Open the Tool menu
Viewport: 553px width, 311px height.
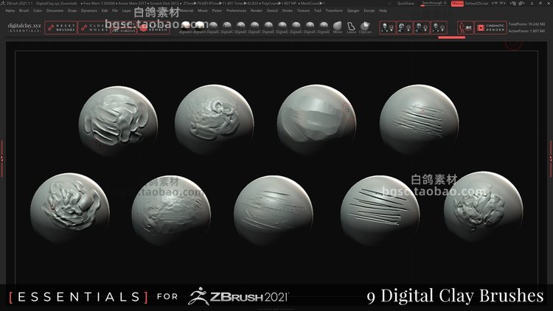318,10
